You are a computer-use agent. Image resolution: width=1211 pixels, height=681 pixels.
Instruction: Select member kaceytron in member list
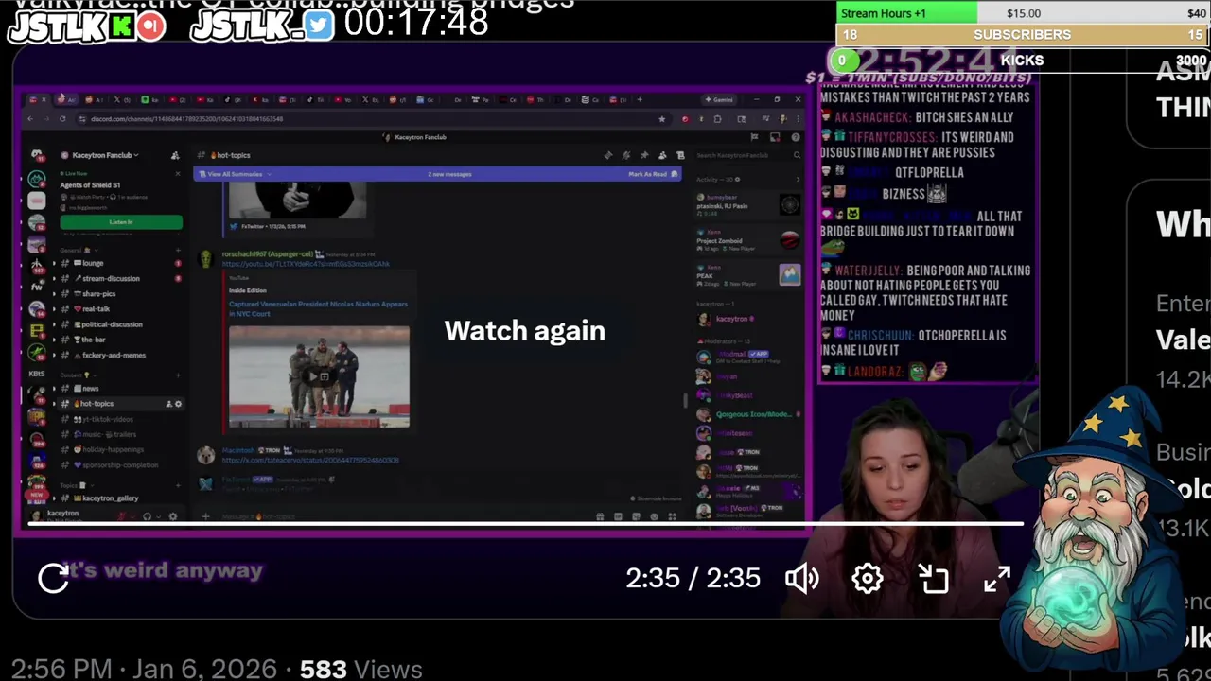coord(747,319)
